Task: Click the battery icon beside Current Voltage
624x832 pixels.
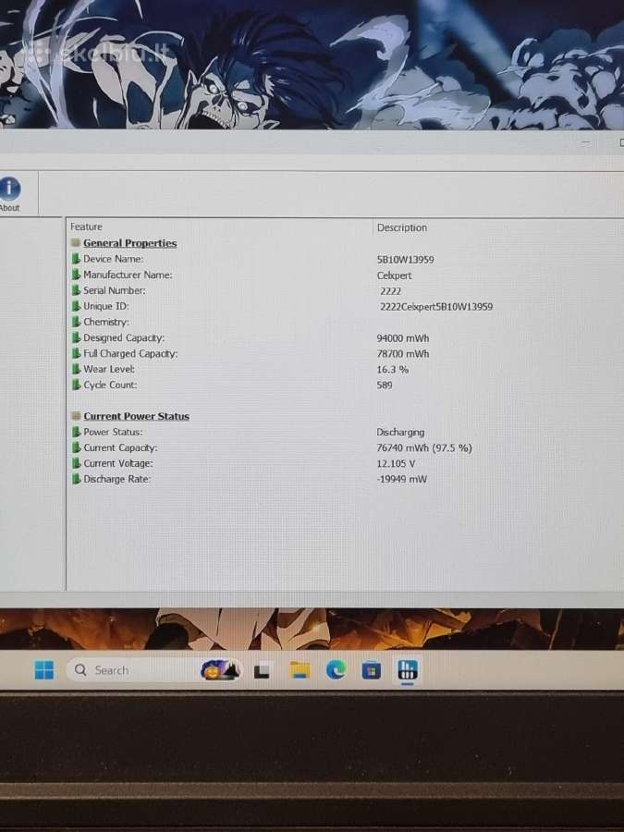Action: [76, 463]
